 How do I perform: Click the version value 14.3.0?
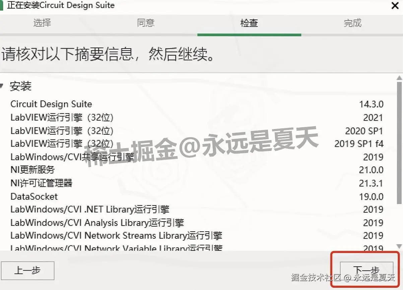[371, 104]
